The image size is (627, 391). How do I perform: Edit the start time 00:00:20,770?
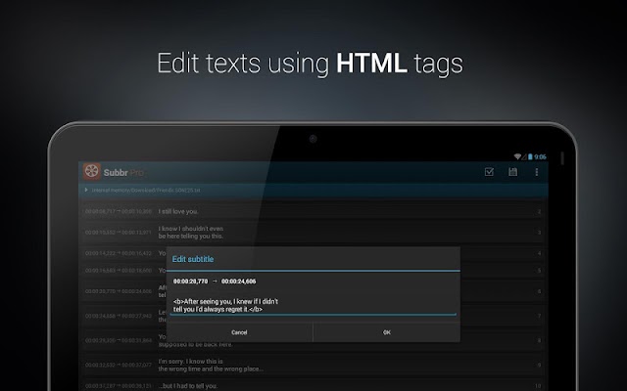pos(190,282)
